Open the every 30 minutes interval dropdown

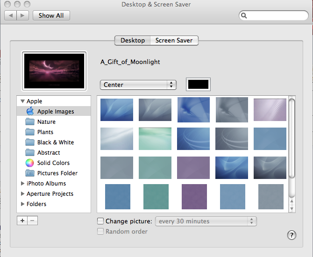(x=206, y=221)
